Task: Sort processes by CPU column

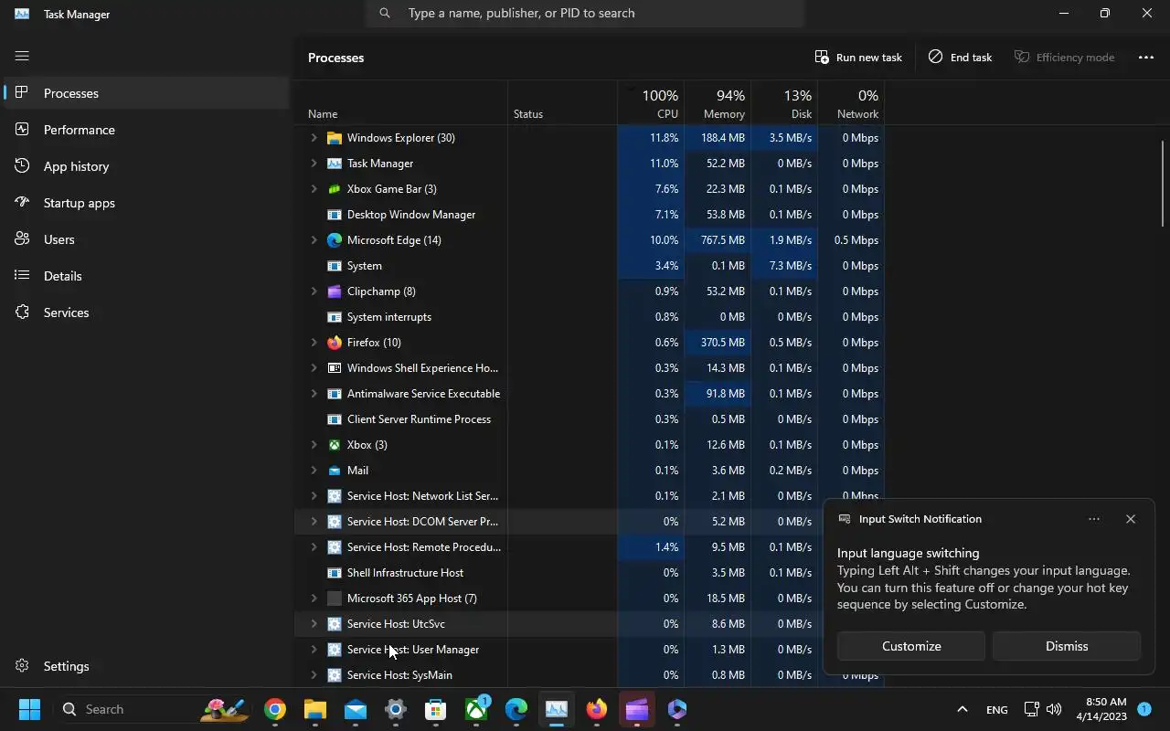Action: coord(650,102)
